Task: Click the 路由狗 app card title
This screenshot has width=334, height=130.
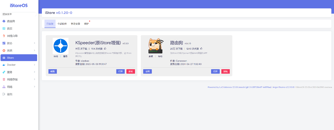Action: click(176, 43)
